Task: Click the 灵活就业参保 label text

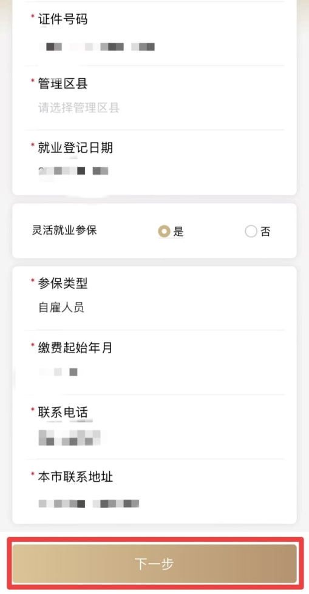Action: (64, 230)
